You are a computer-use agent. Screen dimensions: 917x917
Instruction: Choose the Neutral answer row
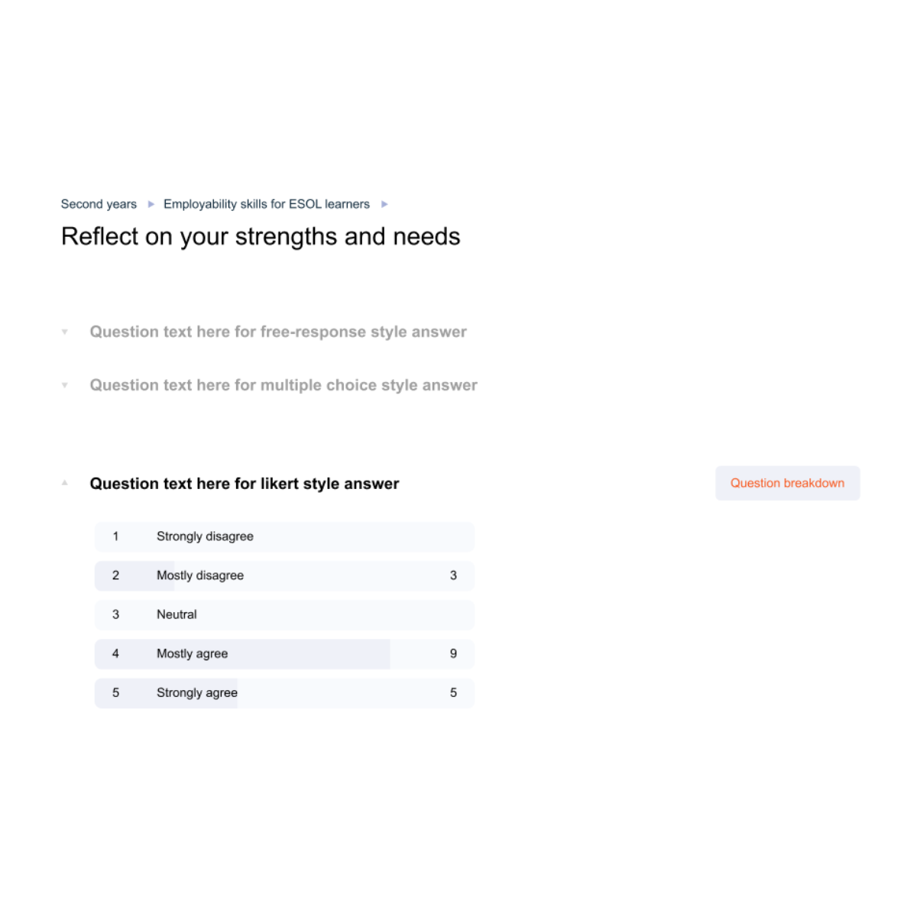[x=284, y=614]
